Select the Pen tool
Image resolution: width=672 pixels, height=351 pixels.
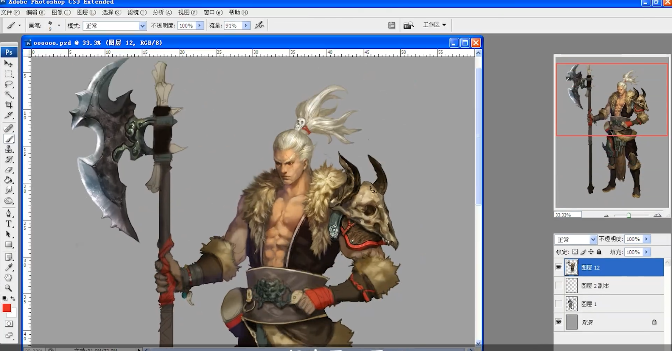[x=8, y=214]
